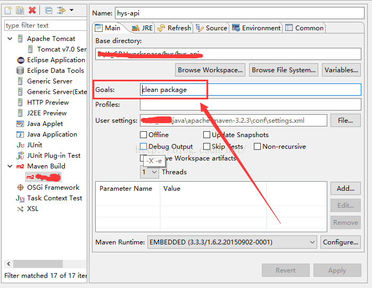Image resolution: width=372 pixels, height=288 pixels.
Task: Delete the selected launch configuration
Action: [32, 11]
